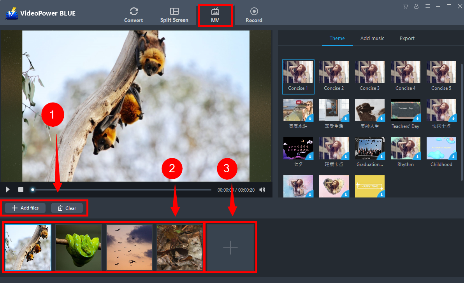Open the menu list icon in the title bar
Viewport: 464px width, 283px height.
[427, 6]
